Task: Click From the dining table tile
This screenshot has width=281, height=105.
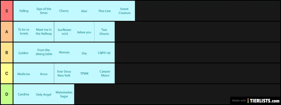Action: (44, 52)
